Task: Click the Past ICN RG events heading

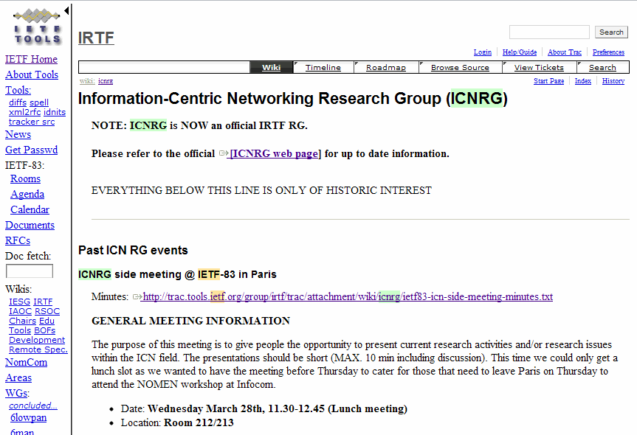Action: 134,251
